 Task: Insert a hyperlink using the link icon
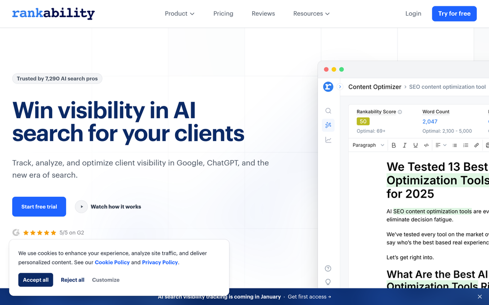476,145
